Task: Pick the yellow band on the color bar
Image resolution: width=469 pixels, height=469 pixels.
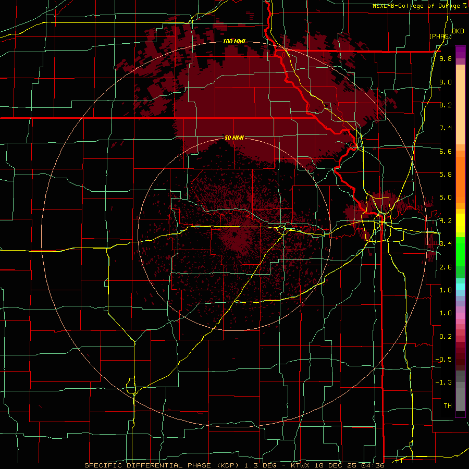Action: [x=460, y=223]
